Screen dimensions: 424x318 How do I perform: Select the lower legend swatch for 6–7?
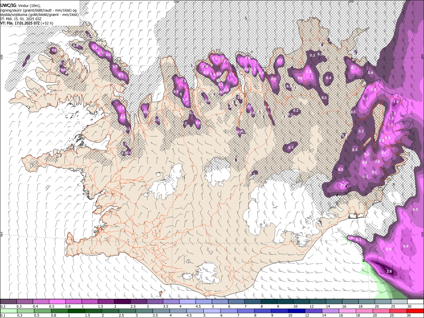(228, 311)
